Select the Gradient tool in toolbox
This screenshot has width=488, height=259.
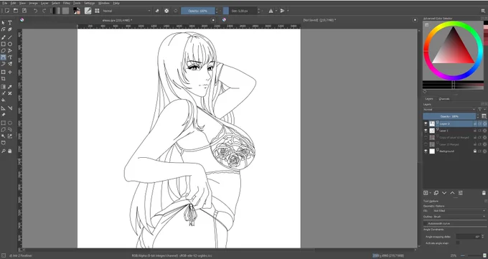click(4, 87)
